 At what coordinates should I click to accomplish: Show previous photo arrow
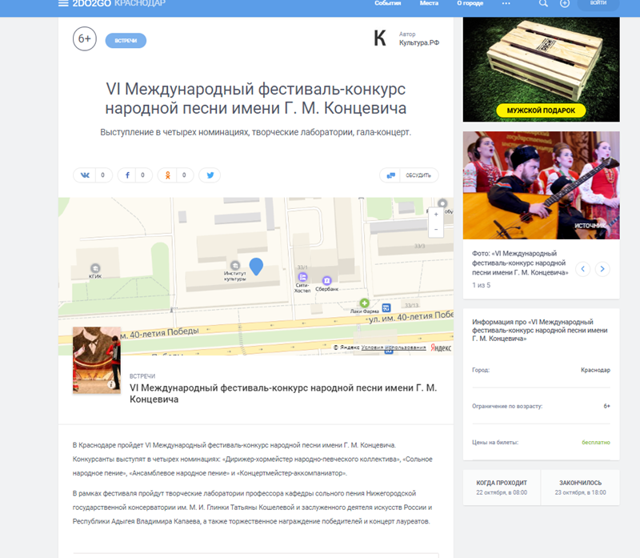tap(583, 269)
